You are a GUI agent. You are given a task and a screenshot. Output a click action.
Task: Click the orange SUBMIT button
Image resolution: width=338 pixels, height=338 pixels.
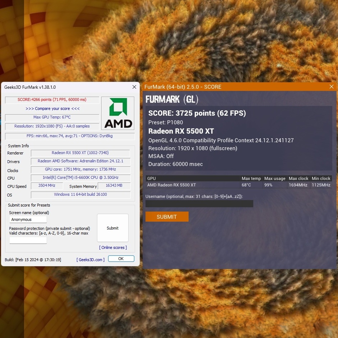167,217
